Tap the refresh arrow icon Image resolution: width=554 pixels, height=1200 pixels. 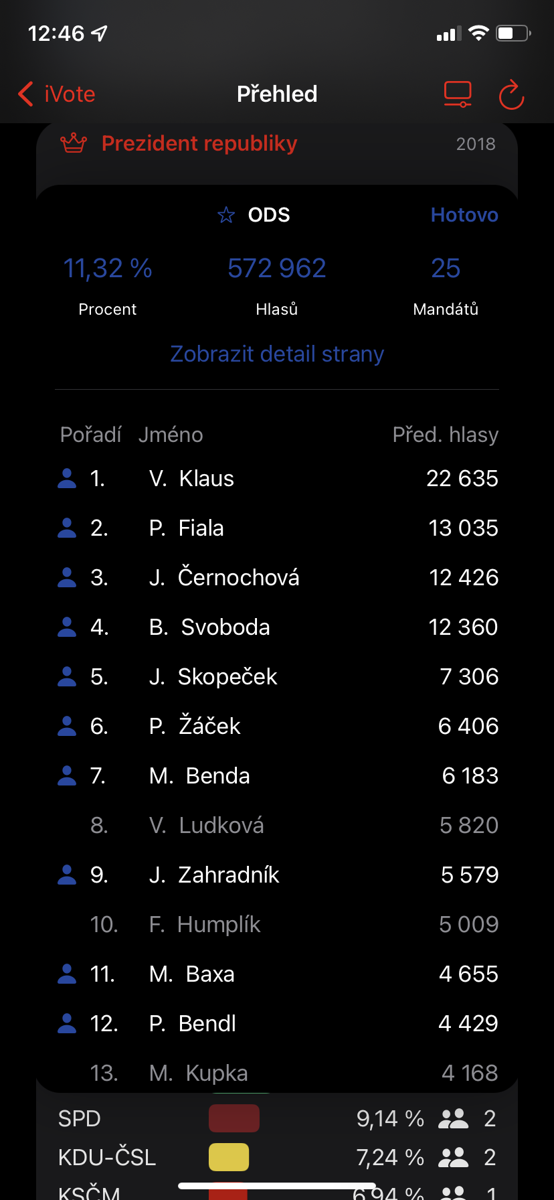[511, 95]
